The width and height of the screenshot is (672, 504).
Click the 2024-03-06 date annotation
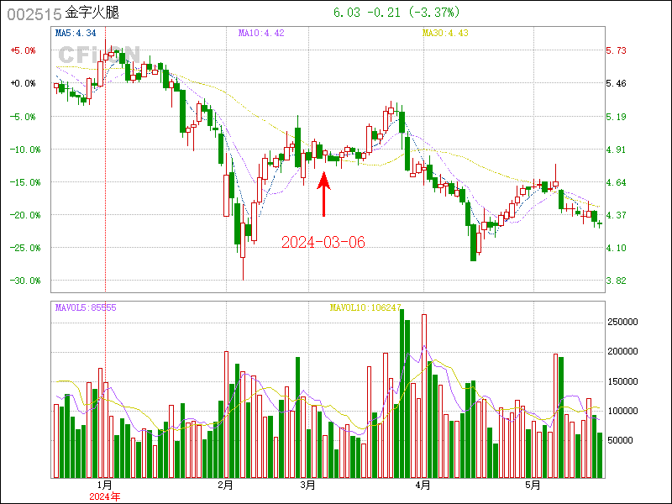click(x=323, y=243)
